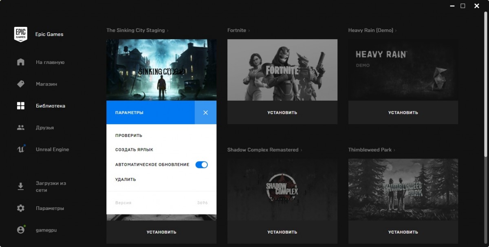The width and height of the screenshot is (489, 247).
Task: Expand The Sinking City Staging title chevron
Action: point(167,31)
